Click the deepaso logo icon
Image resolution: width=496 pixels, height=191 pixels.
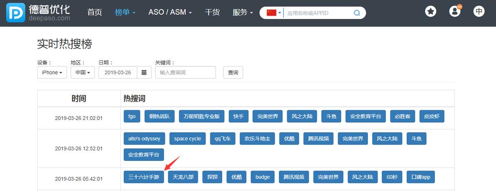[15, 12]
